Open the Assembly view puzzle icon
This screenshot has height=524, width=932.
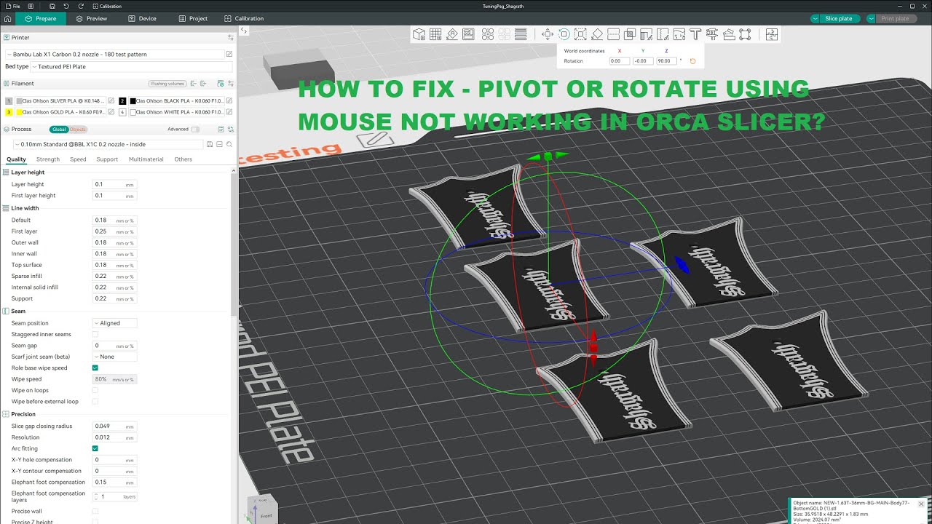tap(772, 34)
